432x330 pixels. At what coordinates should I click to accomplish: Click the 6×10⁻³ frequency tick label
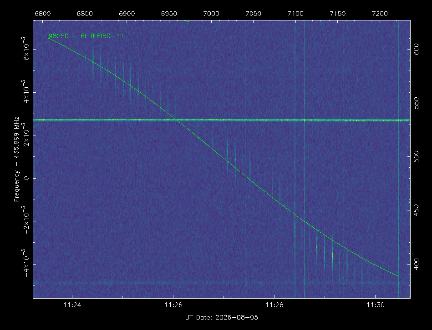(x=25, y=48)
